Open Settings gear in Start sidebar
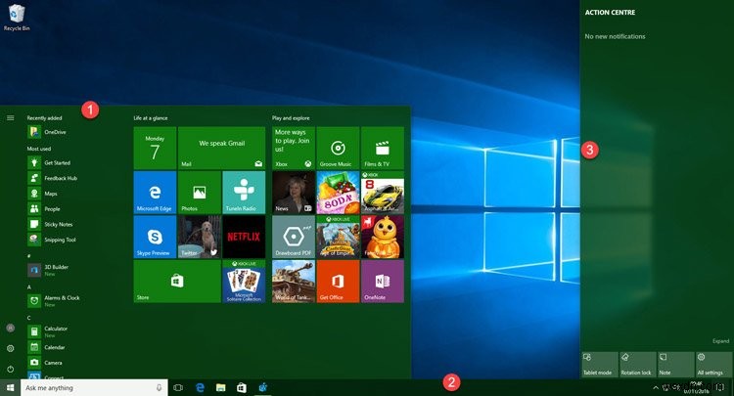This screenshot has width=734, height=396. (x=11, y=348)
